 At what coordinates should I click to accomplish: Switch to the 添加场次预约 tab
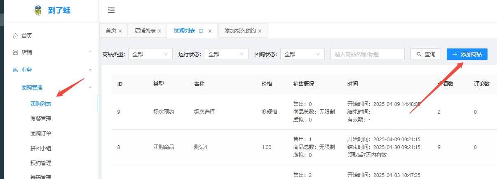(240, 30)
